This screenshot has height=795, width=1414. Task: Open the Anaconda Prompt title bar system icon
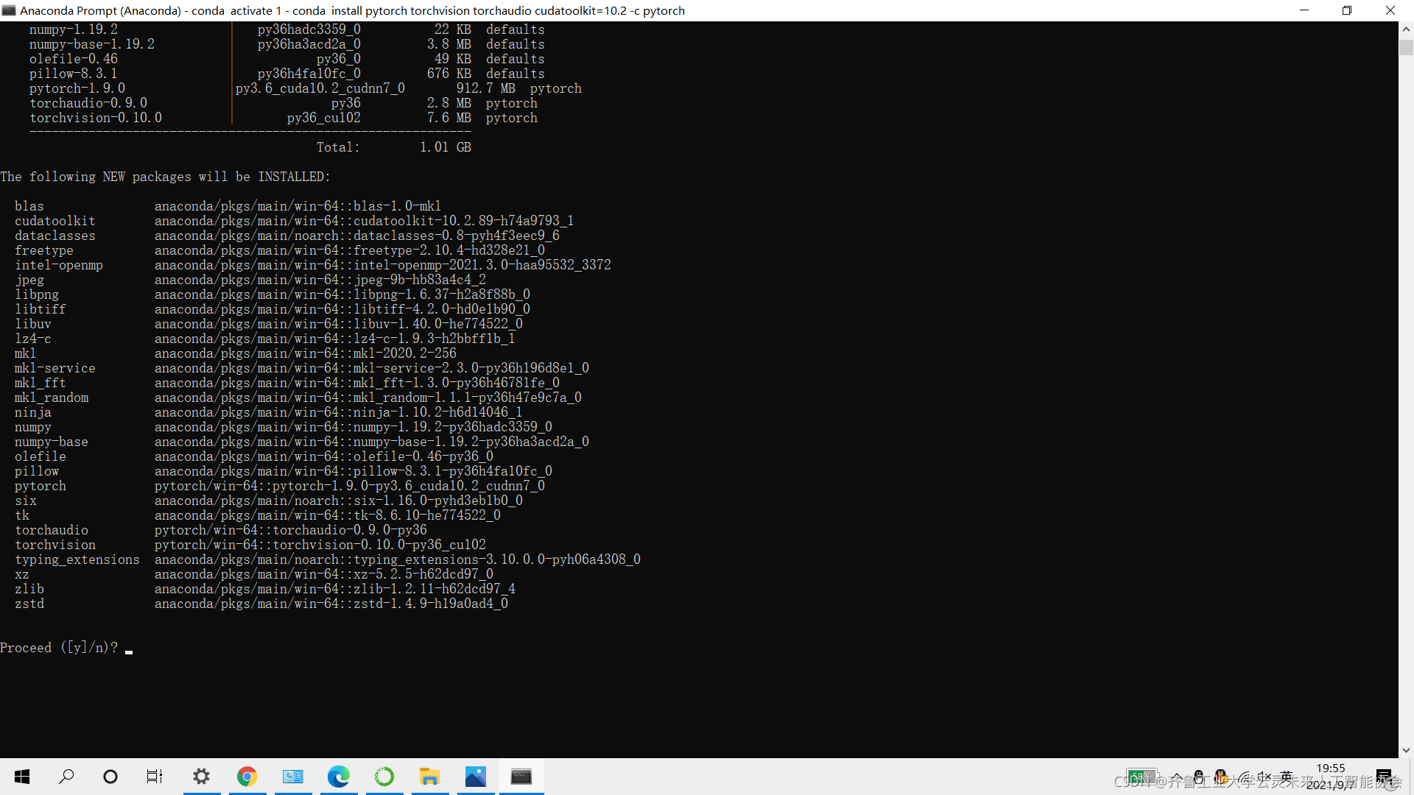pyautogui.click(x=9, y=10)
